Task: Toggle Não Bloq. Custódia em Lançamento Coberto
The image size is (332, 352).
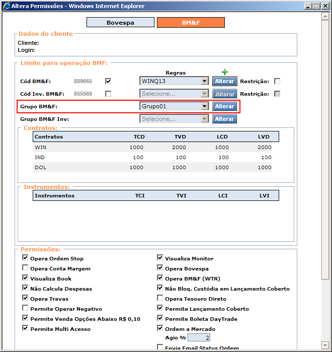Action: point(160,288)
